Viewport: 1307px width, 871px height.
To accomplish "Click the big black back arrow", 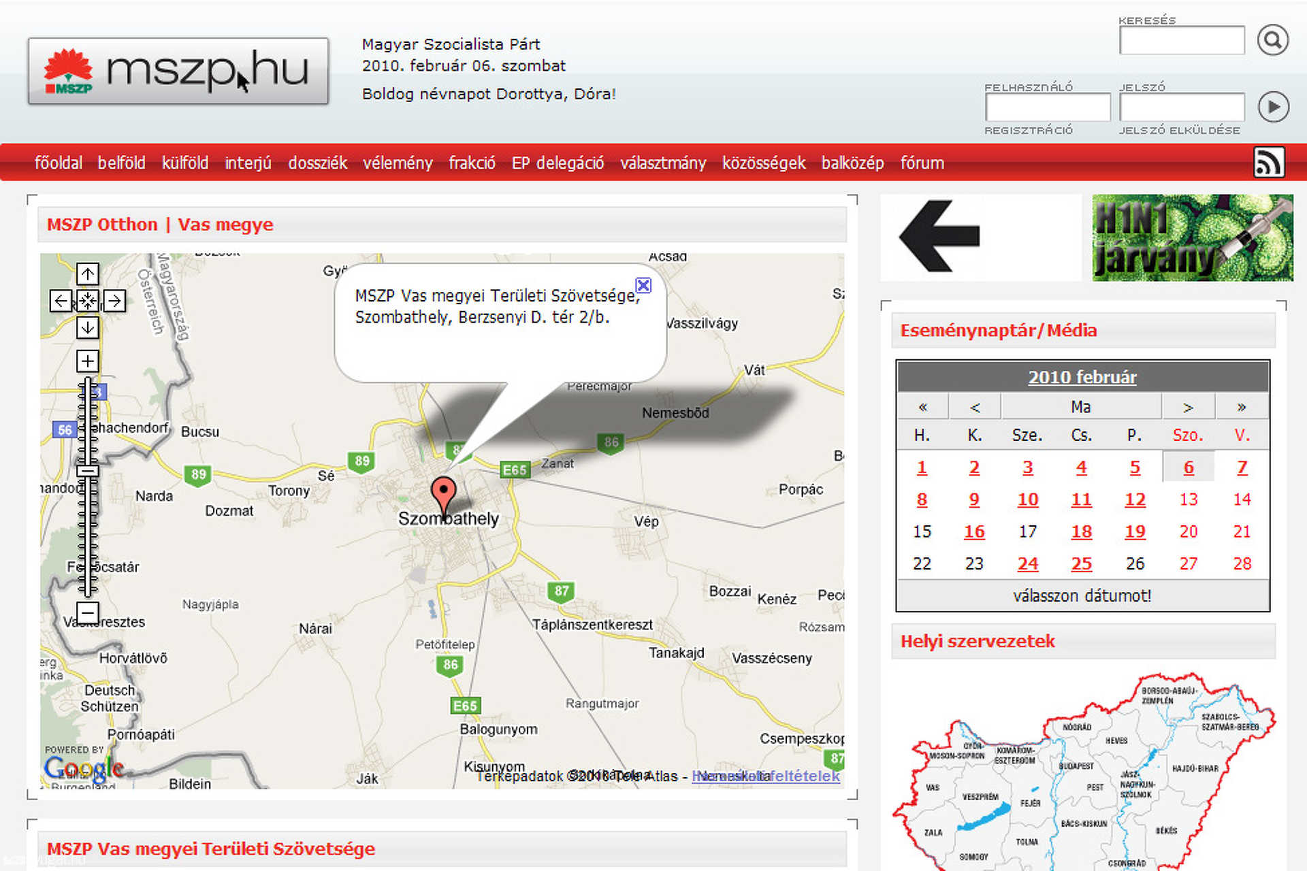I will 939,236.
